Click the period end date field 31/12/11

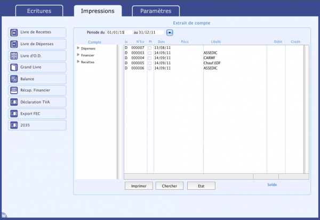pyautogui.click(x=151, y=32)
